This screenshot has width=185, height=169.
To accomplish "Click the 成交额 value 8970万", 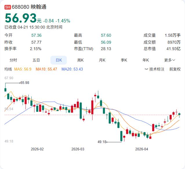I will click(x=174, y=42).
